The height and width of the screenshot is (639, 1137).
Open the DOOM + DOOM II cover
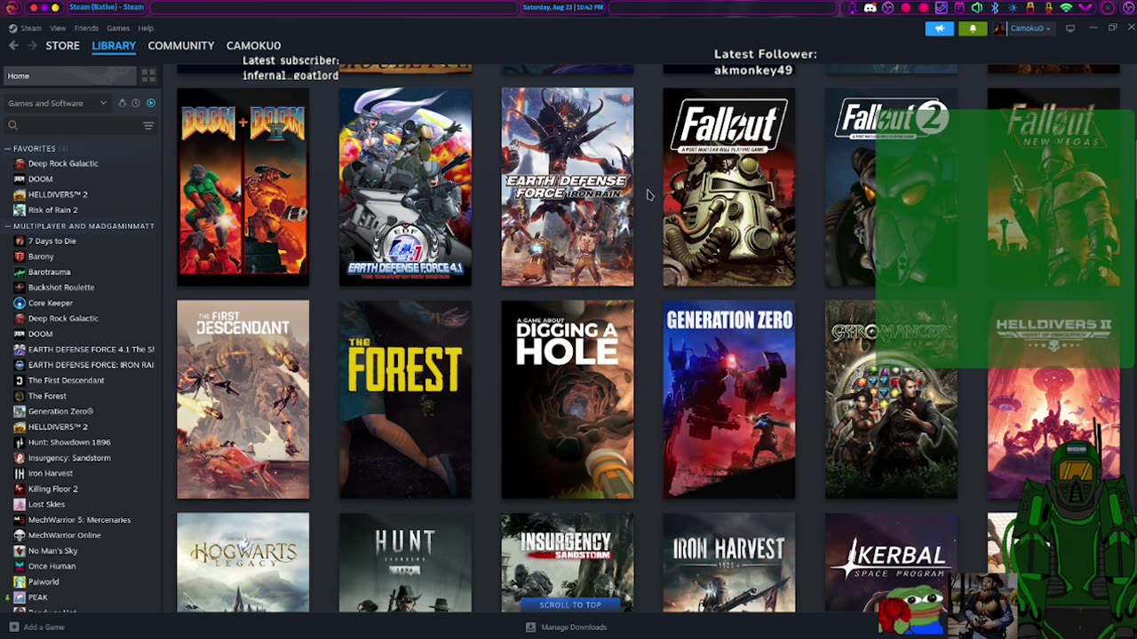(x=243, y=186)
